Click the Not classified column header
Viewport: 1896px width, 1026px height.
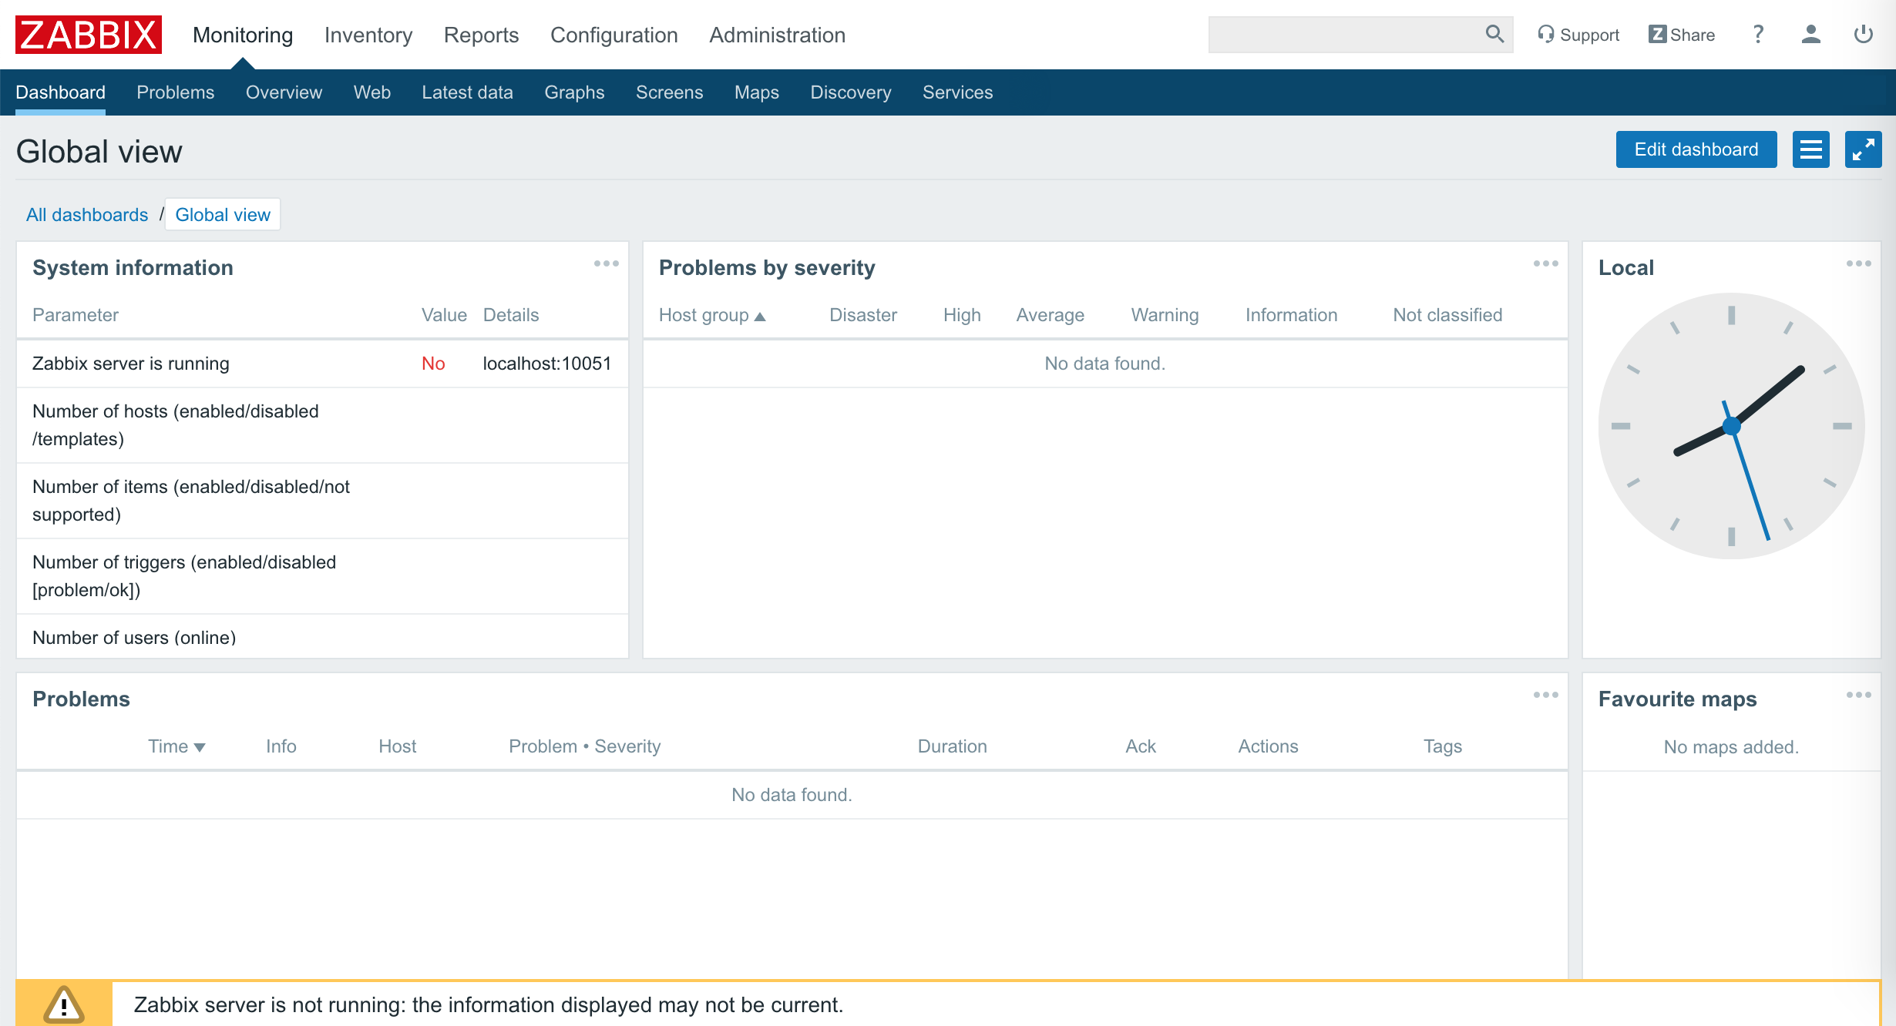coord(1447,315)
